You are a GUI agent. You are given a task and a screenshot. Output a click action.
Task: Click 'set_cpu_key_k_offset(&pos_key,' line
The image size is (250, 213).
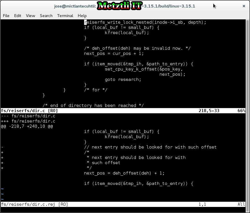coord(144,69)
